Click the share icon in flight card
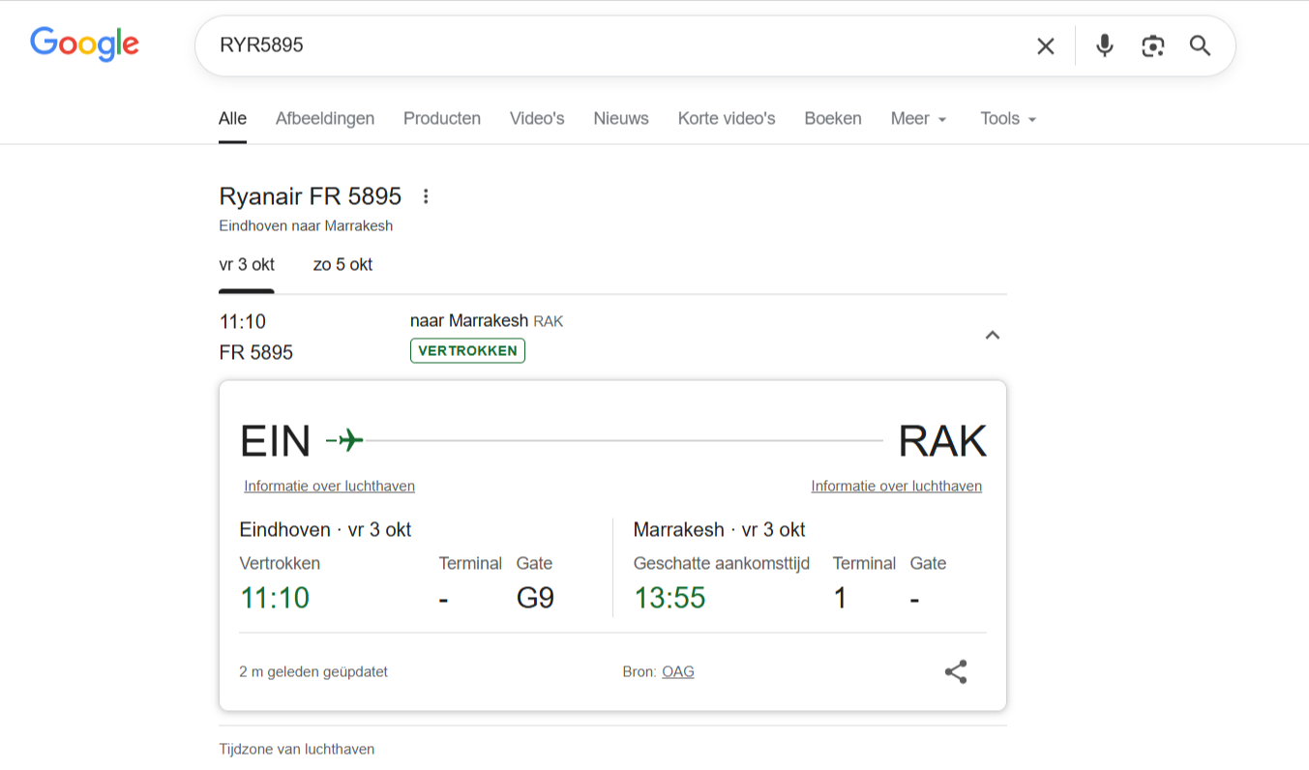This screenshot has width=1309, height=770. click(x=955, y=672)
